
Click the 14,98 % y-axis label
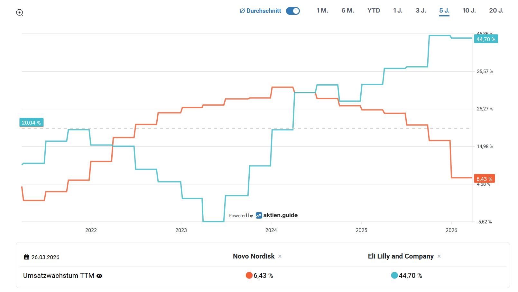[485, 146]
